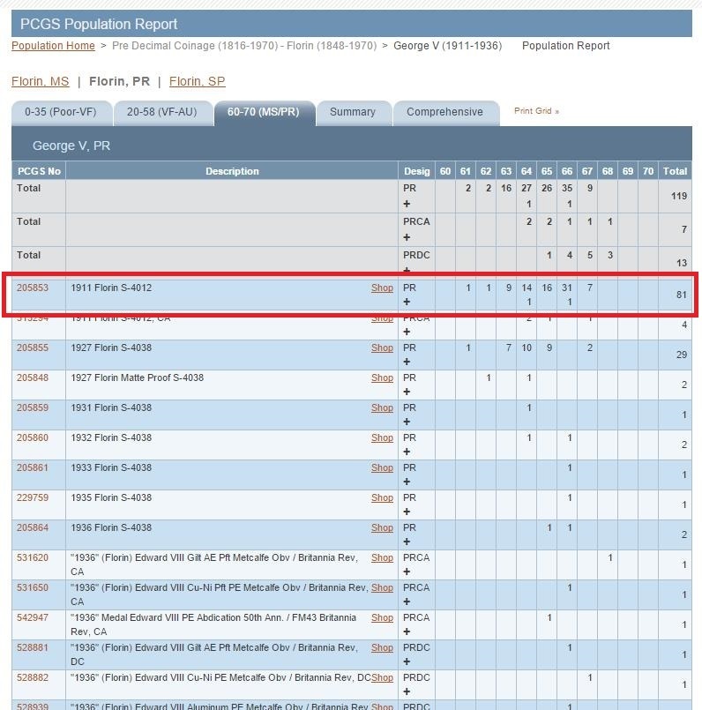Open the Florin, SP link
This screenshot has height=710, width=702.
197,81
